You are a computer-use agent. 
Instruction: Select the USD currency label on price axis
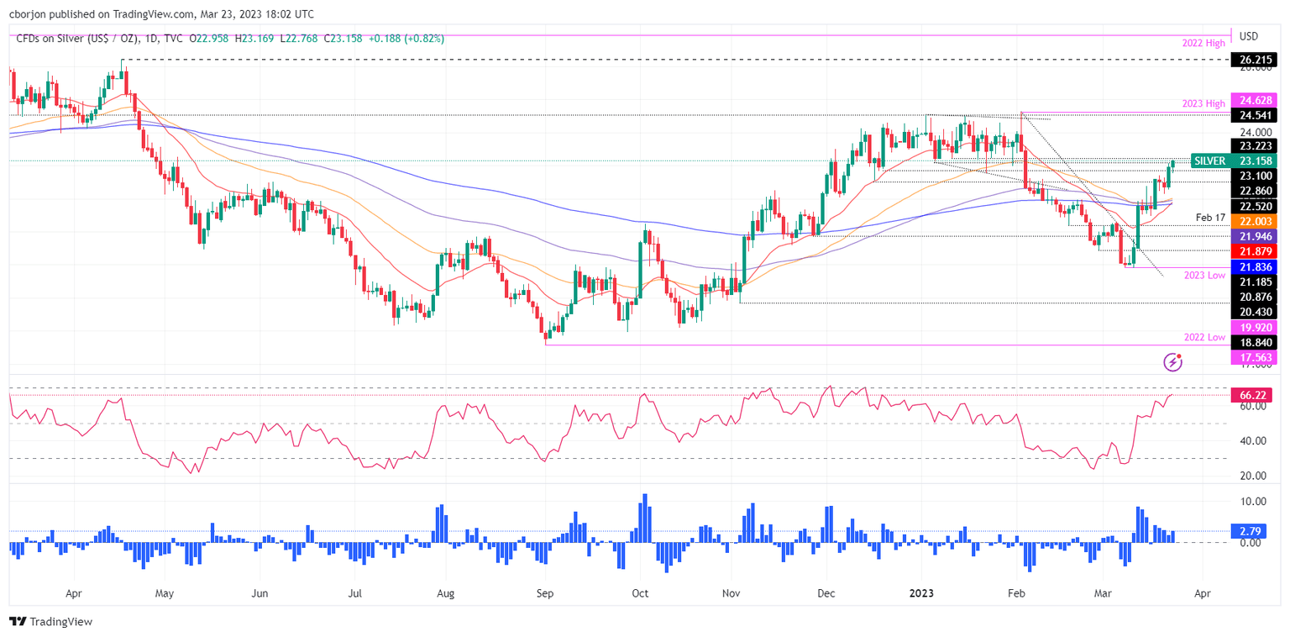(1249, 37)
